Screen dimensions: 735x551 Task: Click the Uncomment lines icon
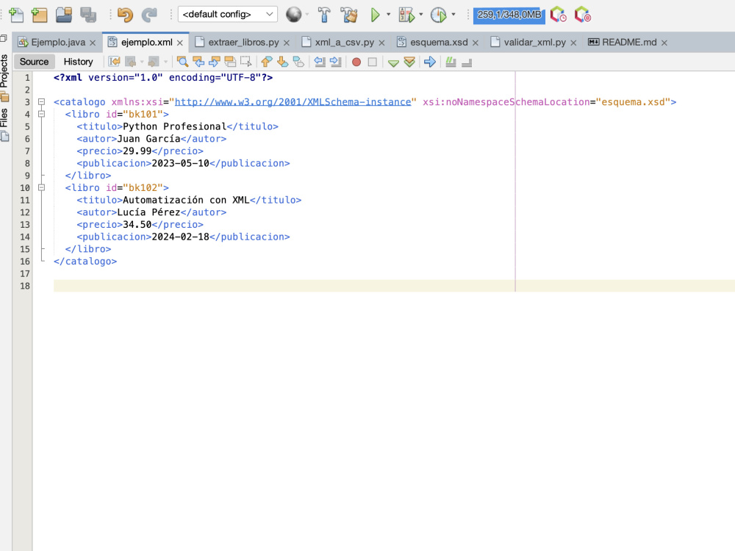[x=467, y=62]
